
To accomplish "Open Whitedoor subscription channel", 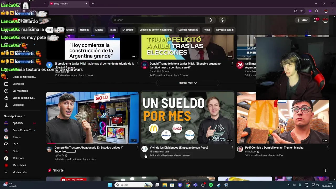I will pyautogui.click(x=20, y=158).
